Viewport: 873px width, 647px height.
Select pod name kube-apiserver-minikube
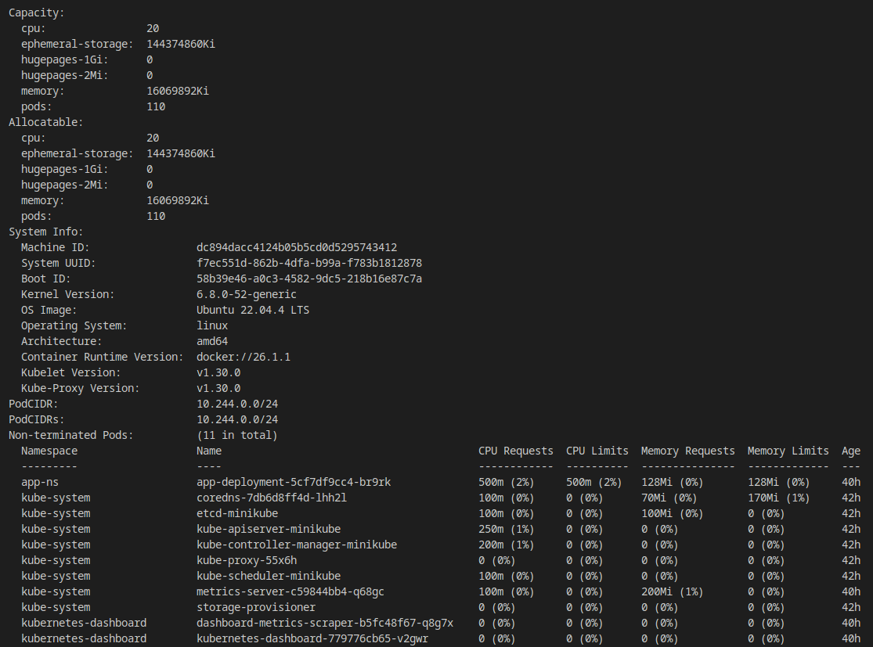(269, 529)
